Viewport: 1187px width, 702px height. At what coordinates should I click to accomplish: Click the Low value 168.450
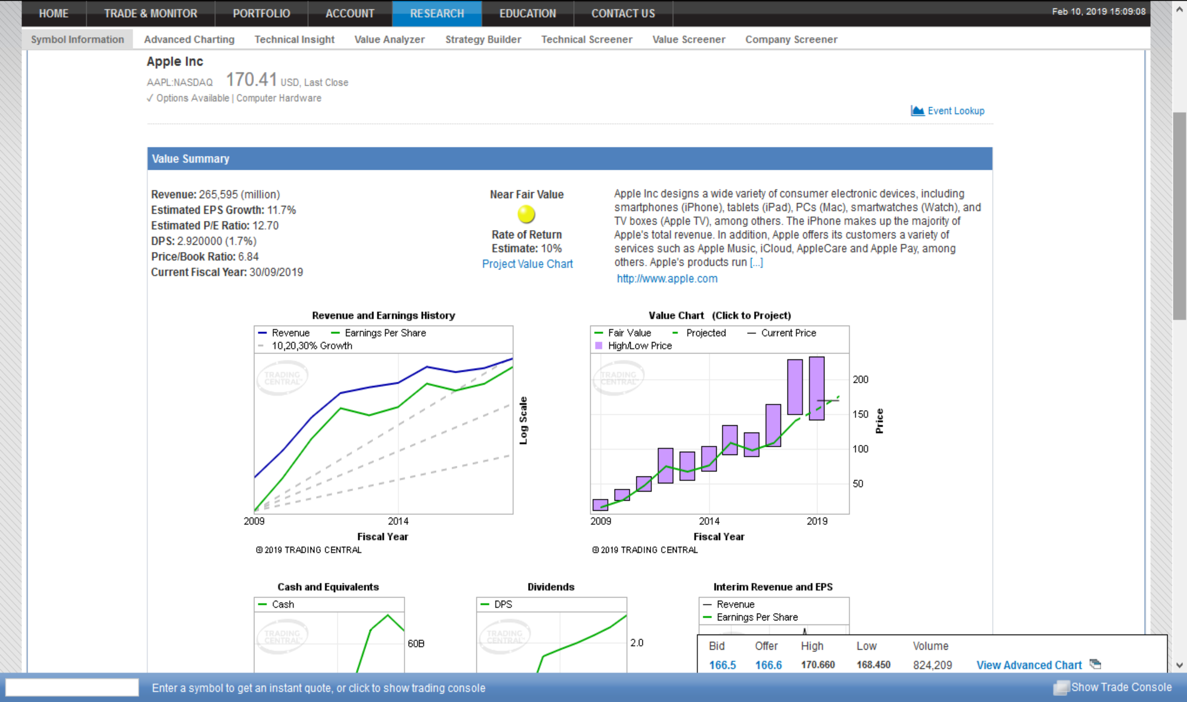point(873,665)
